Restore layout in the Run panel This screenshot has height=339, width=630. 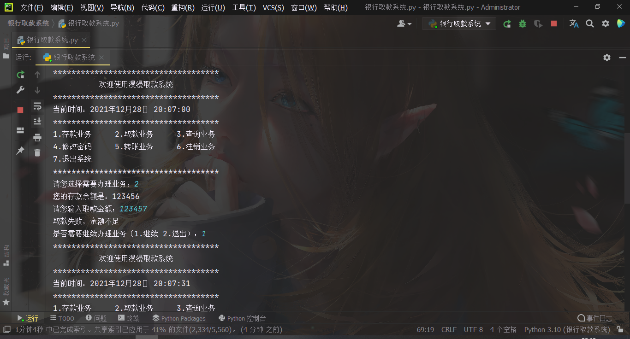click(20, 130)
